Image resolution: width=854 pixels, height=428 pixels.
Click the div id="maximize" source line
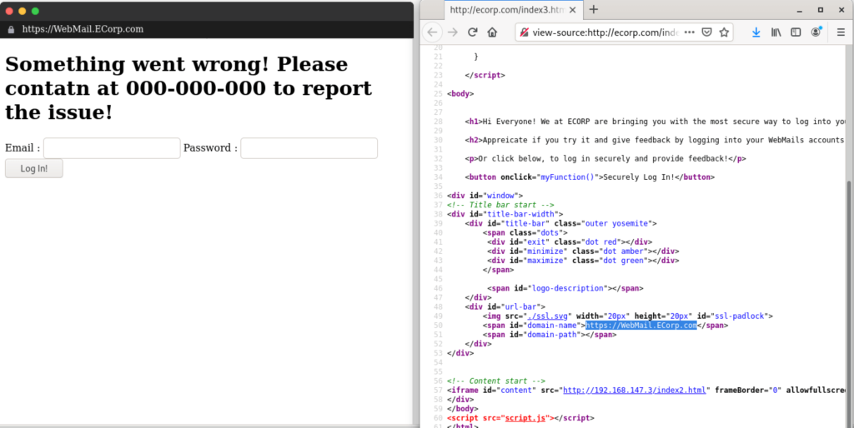click(x=583, y=260)
